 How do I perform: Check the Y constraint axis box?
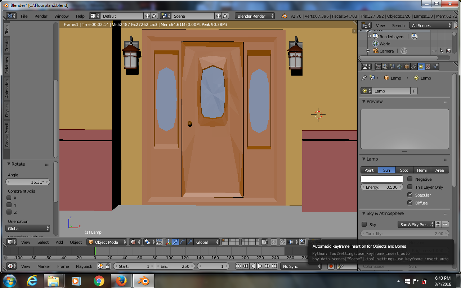click(x=9, y=205)
